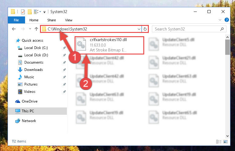The height and width of the screenshot is (151, 235).
Task: Select the crlfxartstrokes110.dll file
Action: coord(109,45)
